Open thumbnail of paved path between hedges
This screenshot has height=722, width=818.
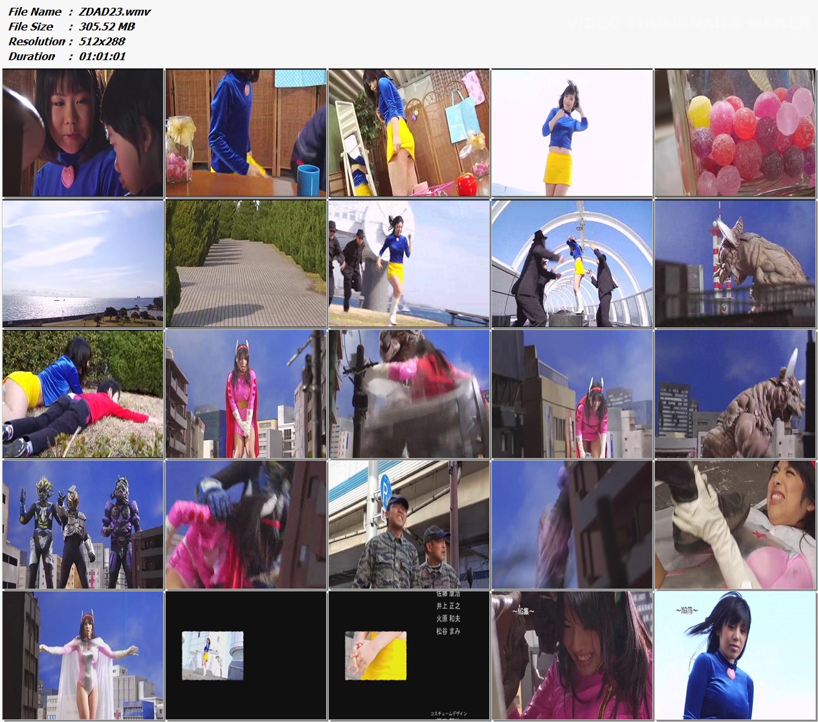(x=246, y=263)
